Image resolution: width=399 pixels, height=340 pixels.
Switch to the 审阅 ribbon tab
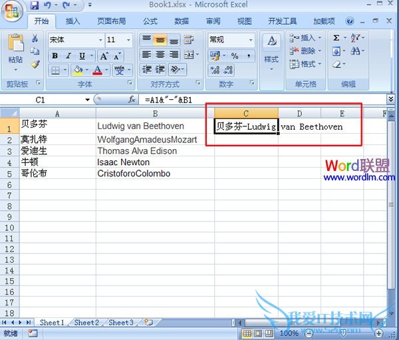(213, 21)
